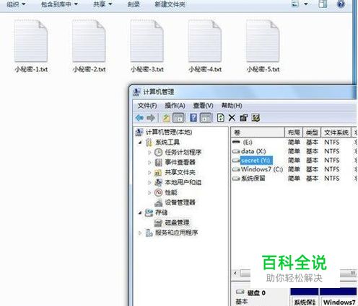Select 服务和应用程序 in the tree
The height and width of the screenshot is (306, 358).
pyautogui.click(x=176, y=233)
